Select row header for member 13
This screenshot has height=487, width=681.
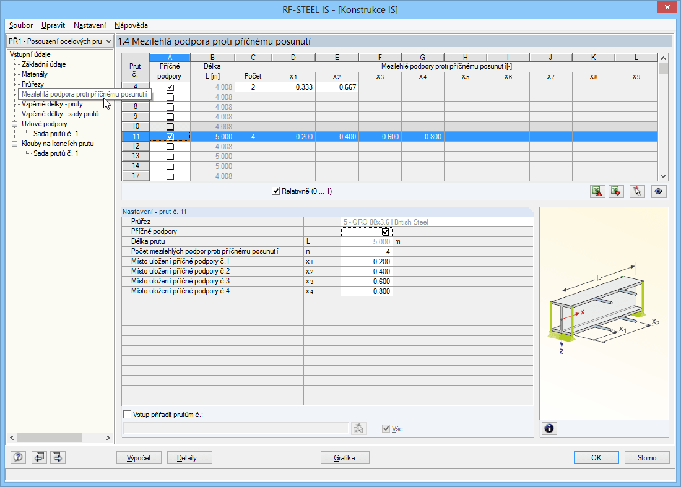[x=136, y=157]
